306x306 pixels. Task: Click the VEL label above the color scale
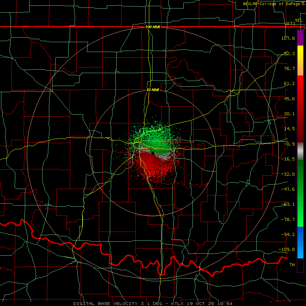(299, 20)
